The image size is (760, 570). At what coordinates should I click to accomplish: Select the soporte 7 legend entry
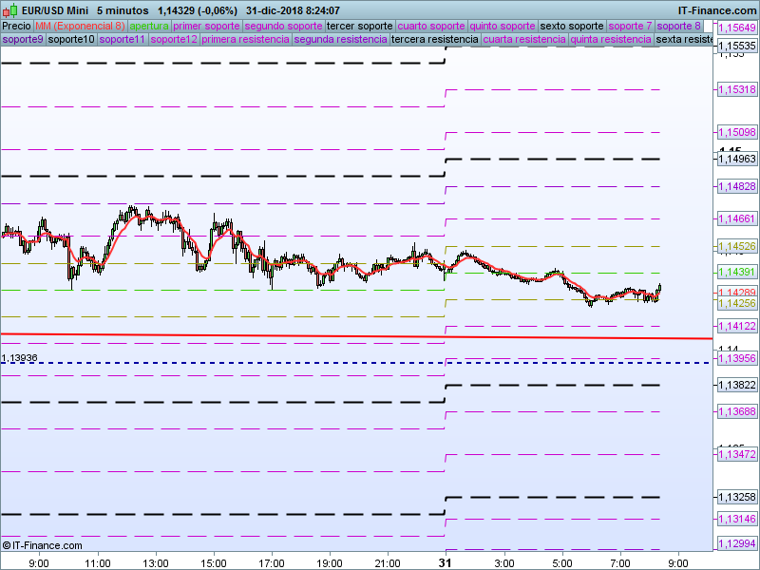[630, 26]
